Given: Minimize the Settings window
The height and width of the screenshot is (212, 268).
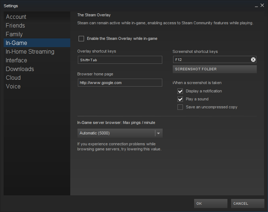Looking at the screenshot, I should 256,6.
